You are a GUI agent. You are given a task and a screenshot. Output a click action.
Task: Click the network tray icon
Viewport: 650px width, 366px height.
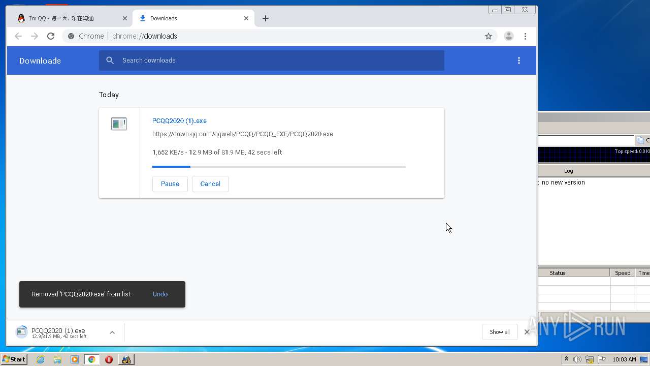click(x=590, y=359)
